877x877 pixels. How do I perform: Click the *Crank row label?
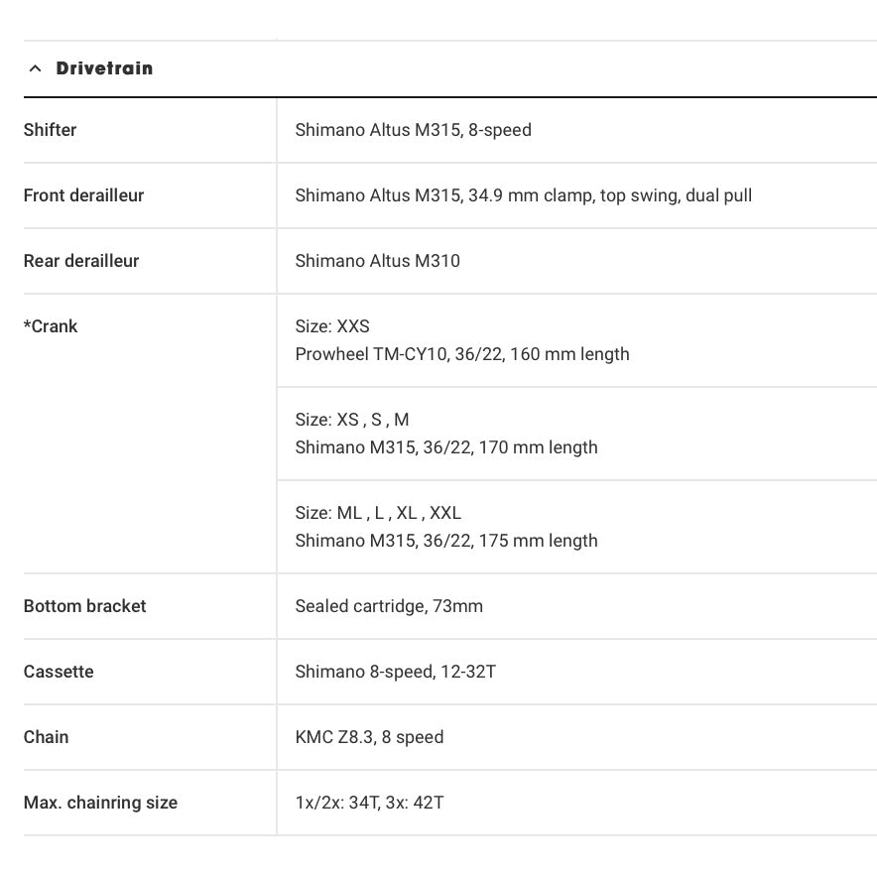tap(51, 326)
